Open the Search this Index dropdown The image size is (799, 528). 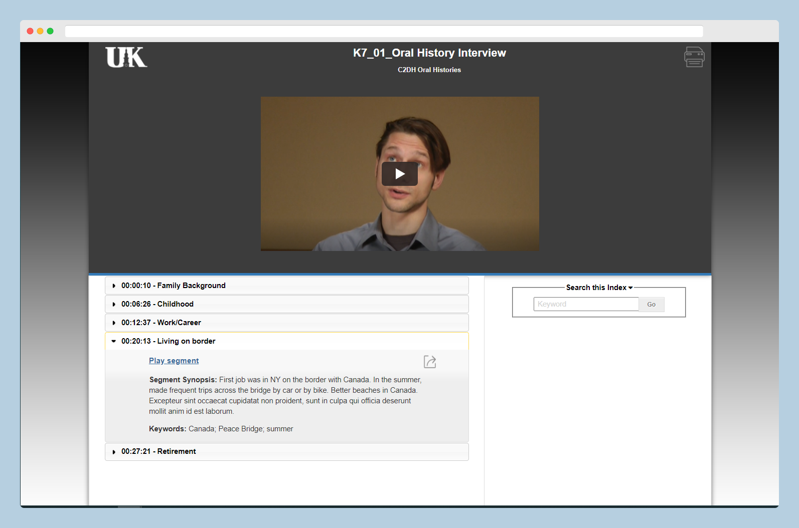pyautogui.click(x=599, y=288)
